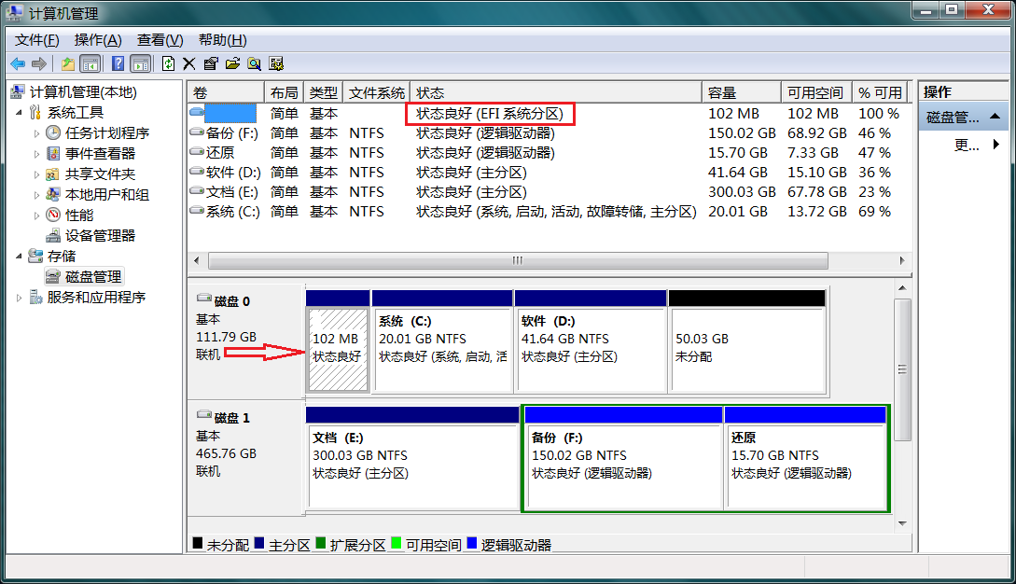Click the black X delete icon

click(188, 63)
